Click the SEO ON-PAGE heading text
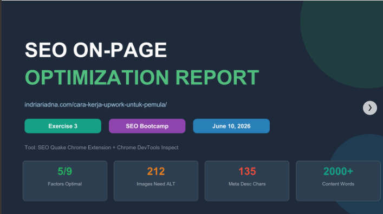This screenshot has height=214, width=383. coord(96,50)
